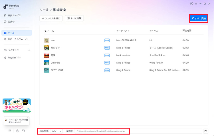Open the WAV output format dropdown
Image resolution: width=214 pixels, height=136 pixels.
pyautogui.click(x=56, y=131)
